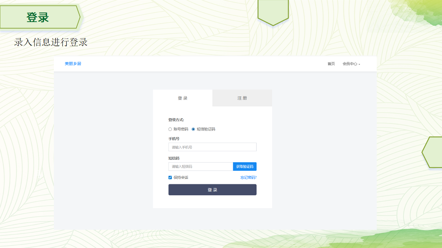Viewport: 442px width, 248px height.
Task: Focus the 请输入手机号 input field
Action: click(x=212, y=147)
